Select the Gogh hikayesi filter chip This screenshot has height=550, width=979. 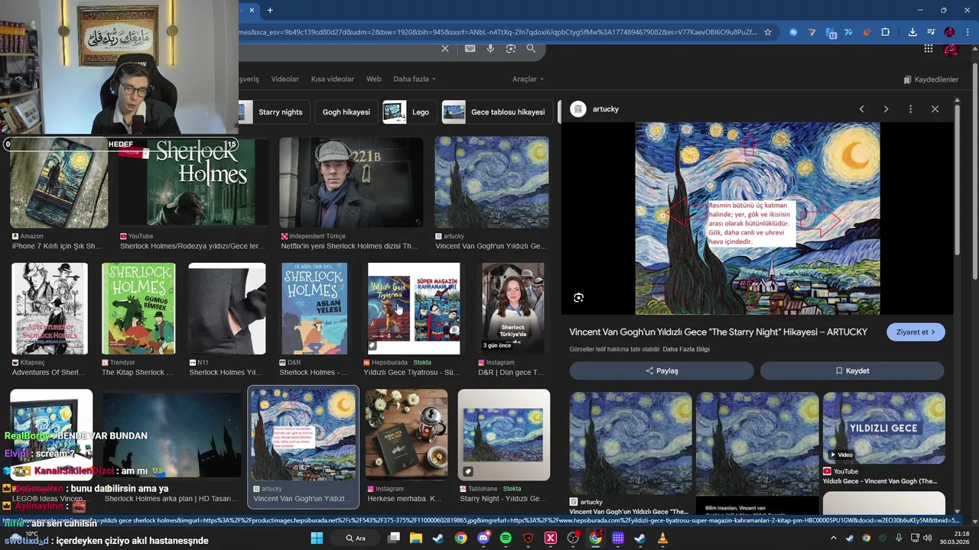346,112
